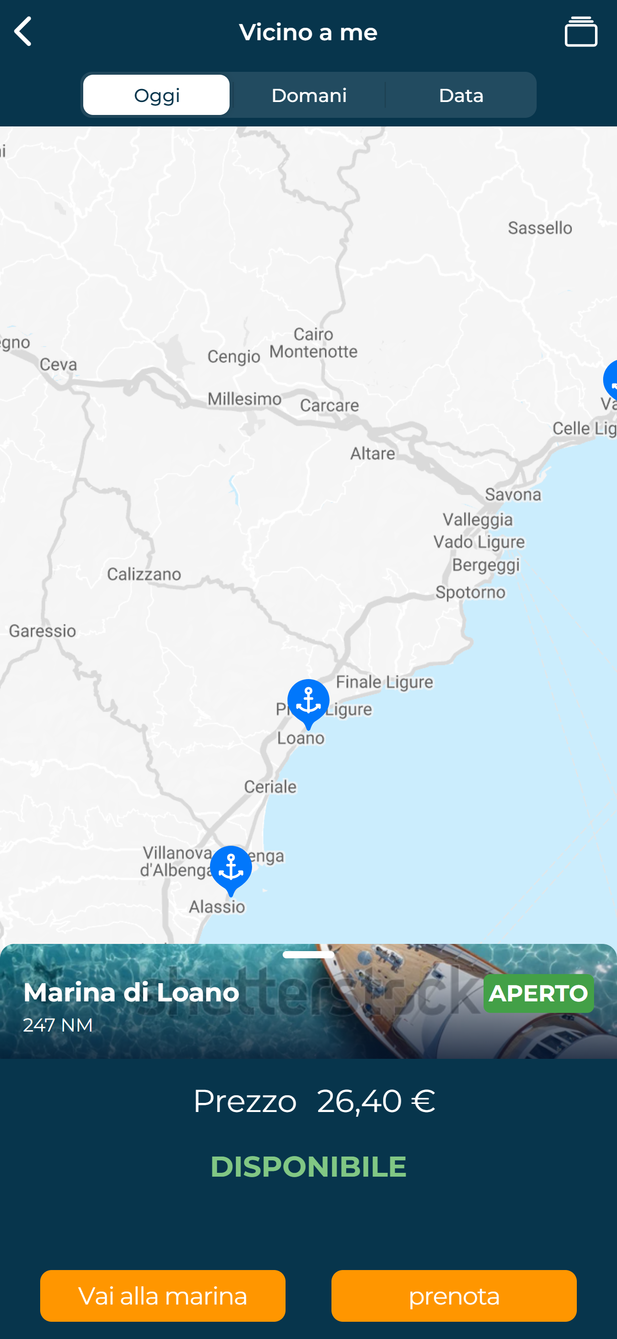Tap the Vicino a me title
The width and height of the screenshot is (617, 1339).
(x=308, y=32)
